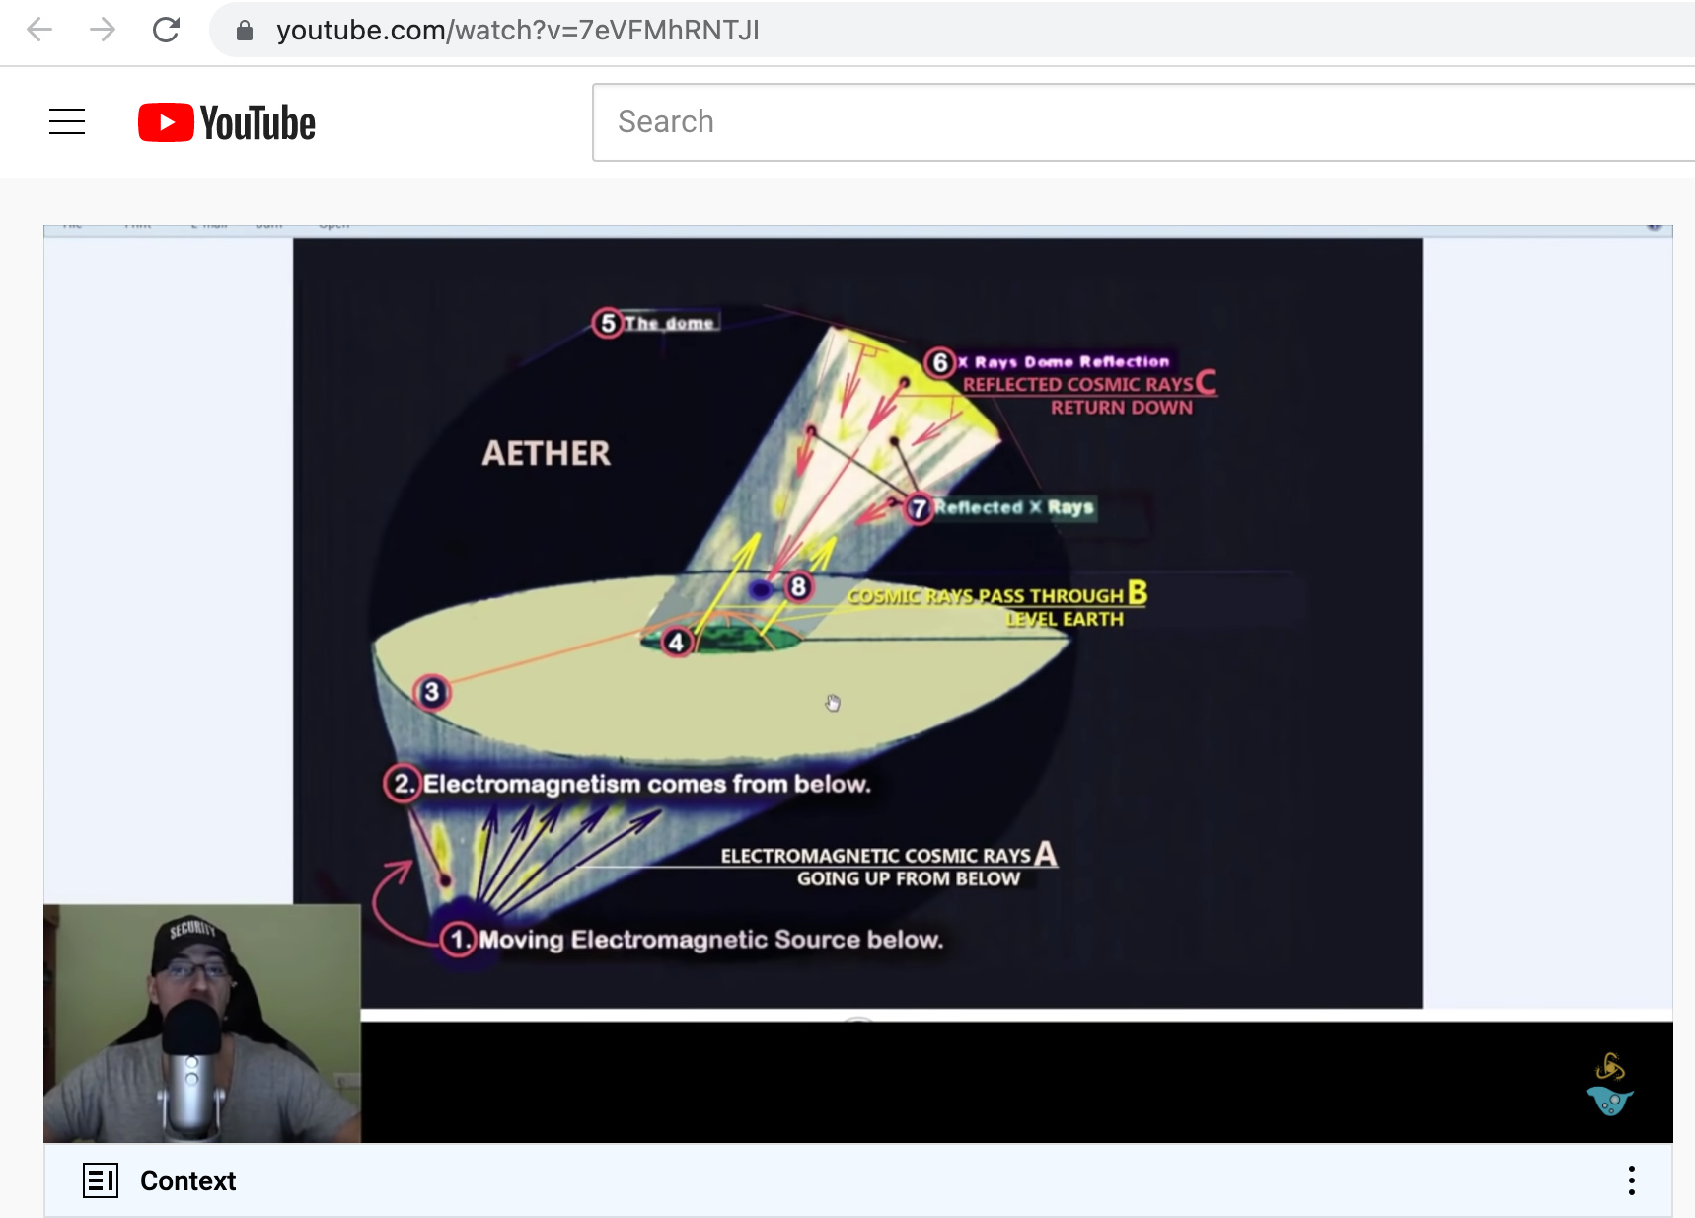Open the Context panel list icon
The image size is (1695, 1218).
(101, 1180)
